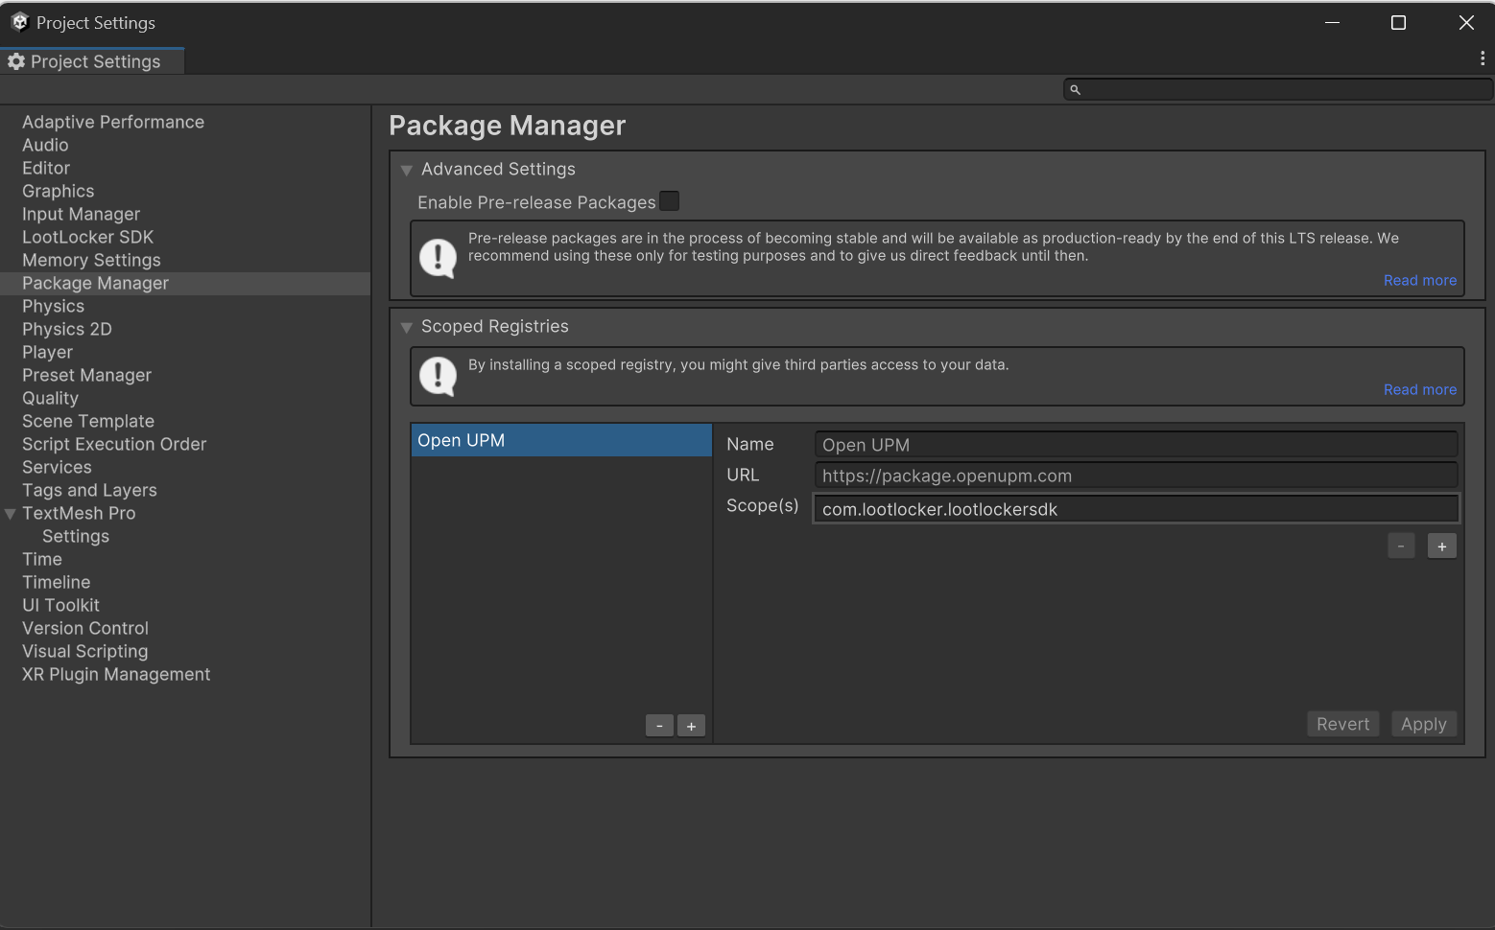
Task: Maximize the Project Settings window
Action: [1398, 22]
